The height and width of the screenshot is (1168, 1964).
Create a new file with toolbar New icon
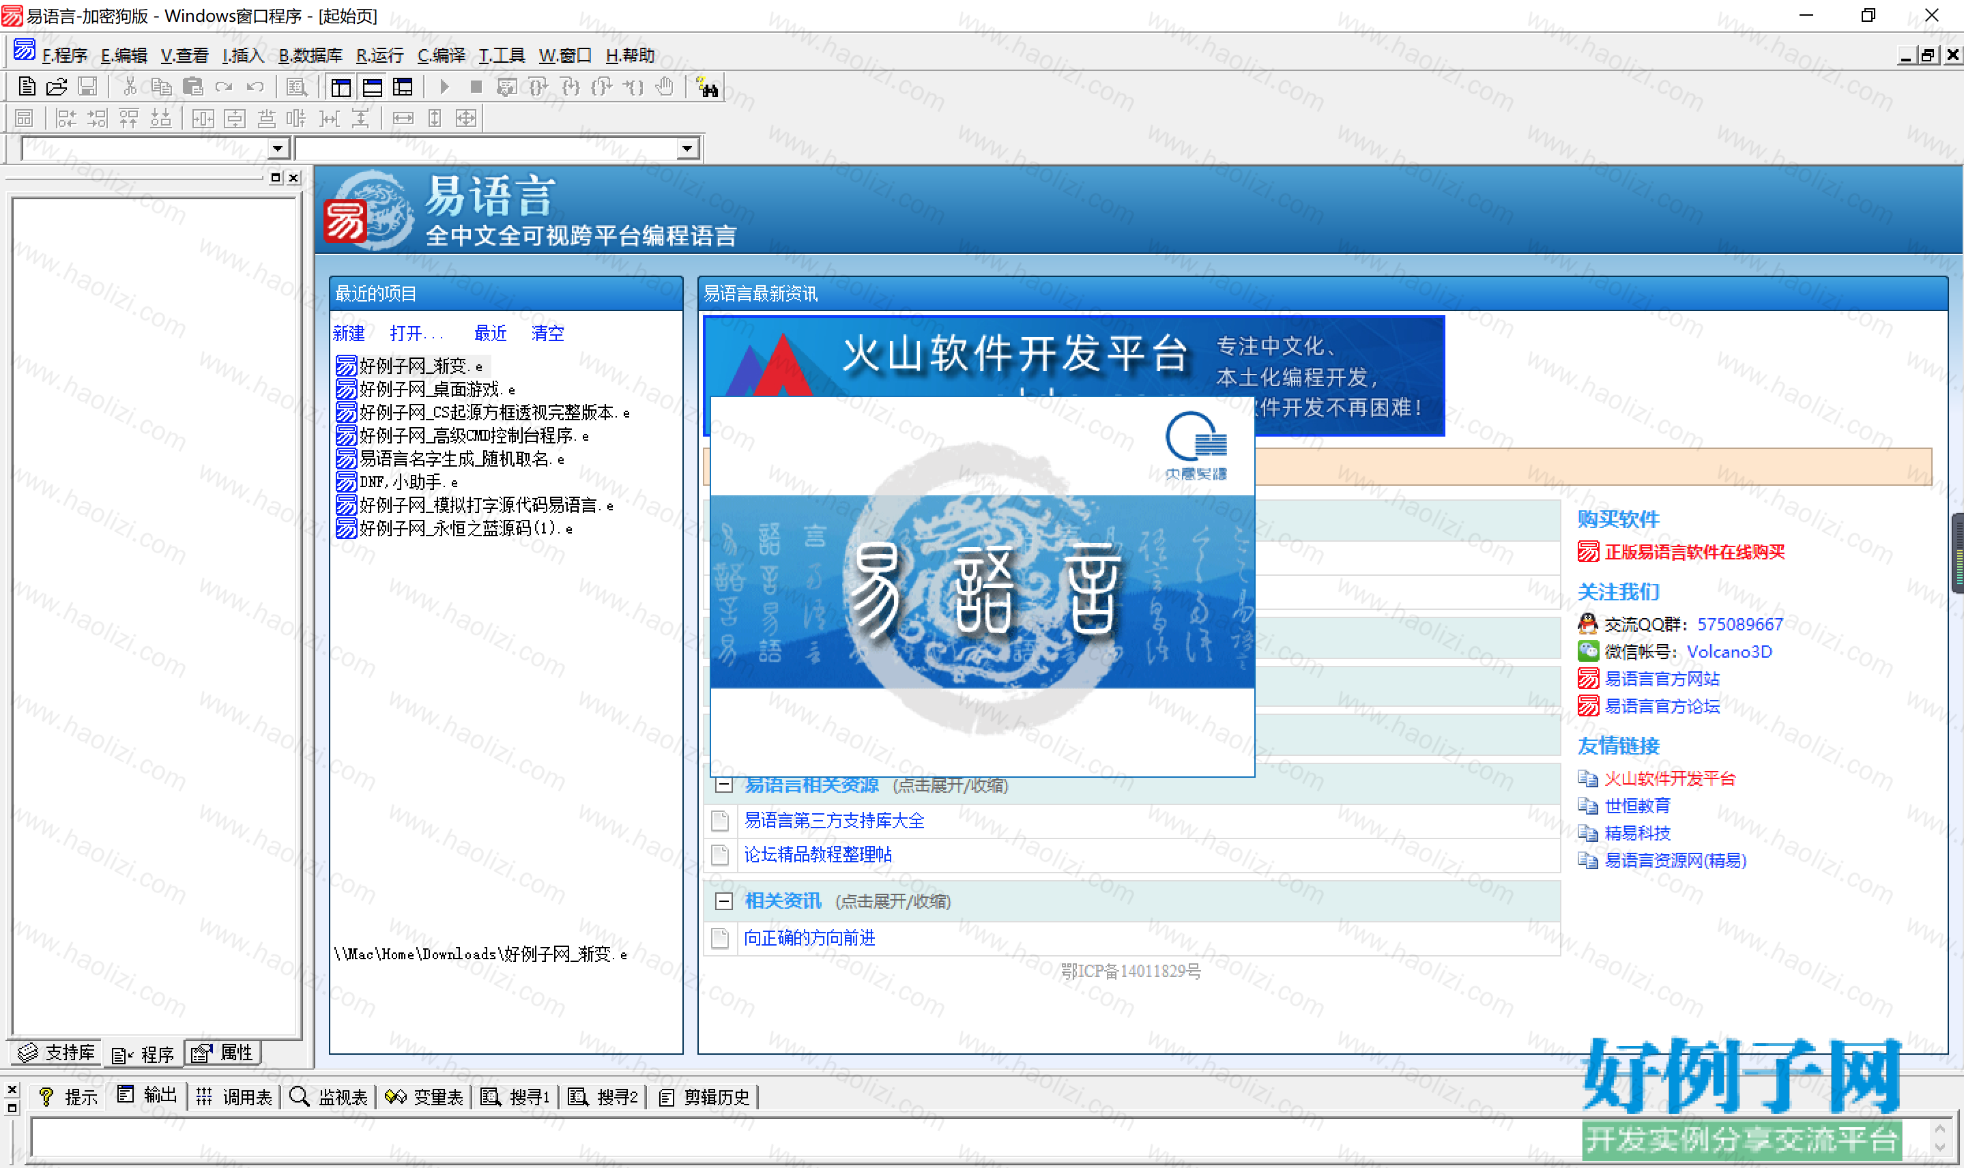click(x=26, y=87)
